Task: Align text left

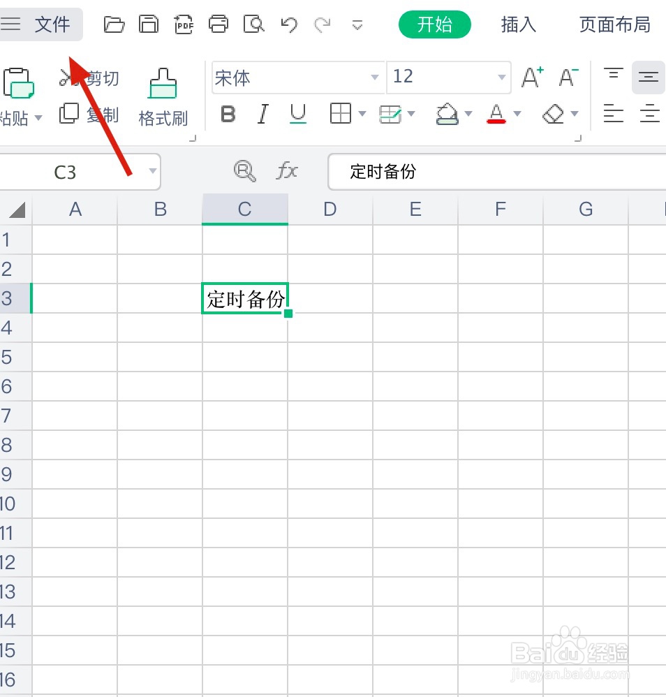Action: (614, 113)
